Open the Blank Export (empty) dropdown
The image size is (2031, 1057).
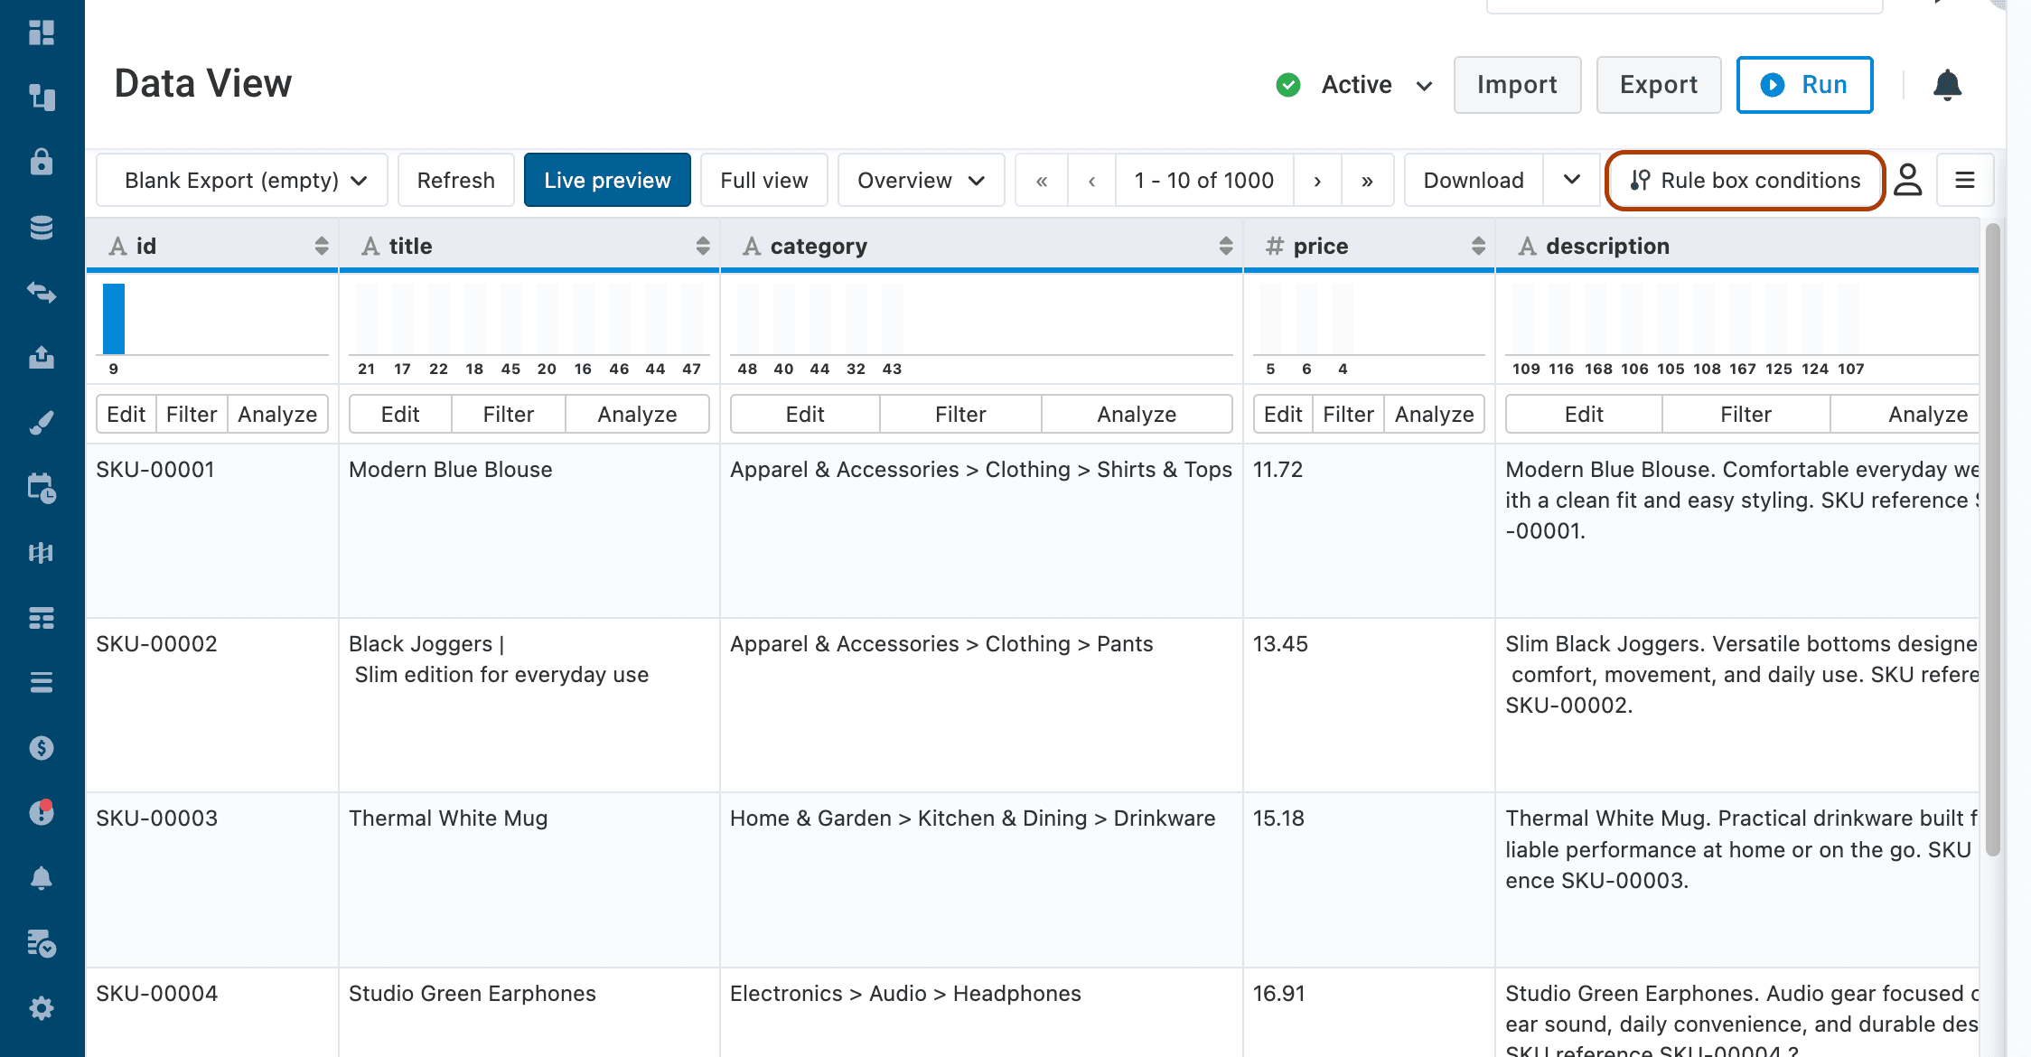[242, 180]
